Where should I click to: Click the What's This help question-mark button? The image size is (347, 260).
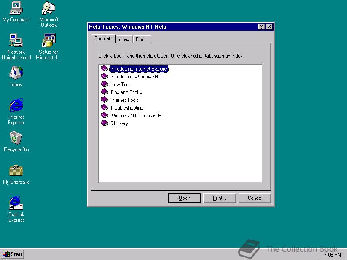262,27
